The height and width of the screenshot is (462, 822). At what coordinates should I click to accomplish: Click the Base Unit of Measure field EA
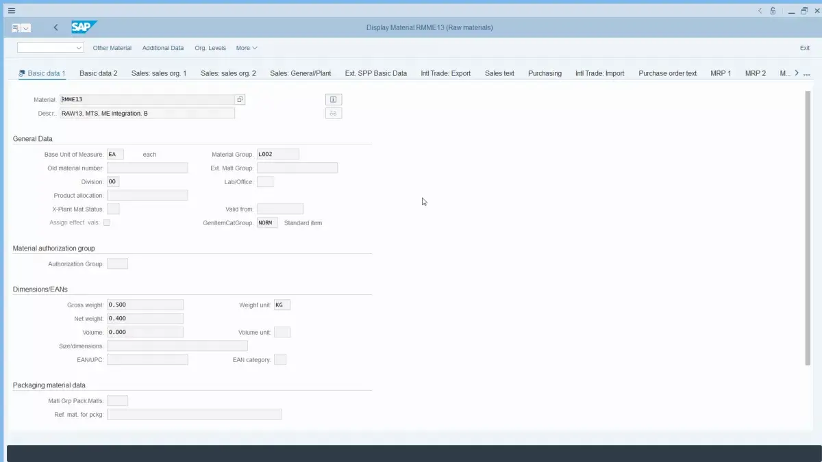point(115,154)
